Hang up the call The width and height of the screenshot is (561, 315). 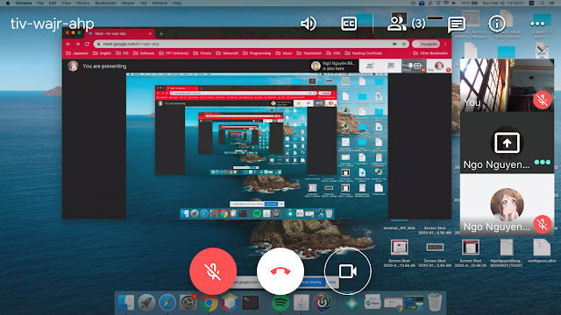tap(280, 271)
